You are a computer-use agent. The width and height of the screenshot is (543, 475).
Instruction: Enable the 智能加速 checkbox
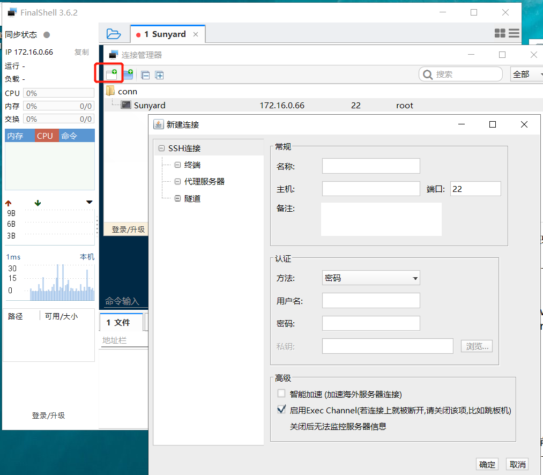coord(281,393)
